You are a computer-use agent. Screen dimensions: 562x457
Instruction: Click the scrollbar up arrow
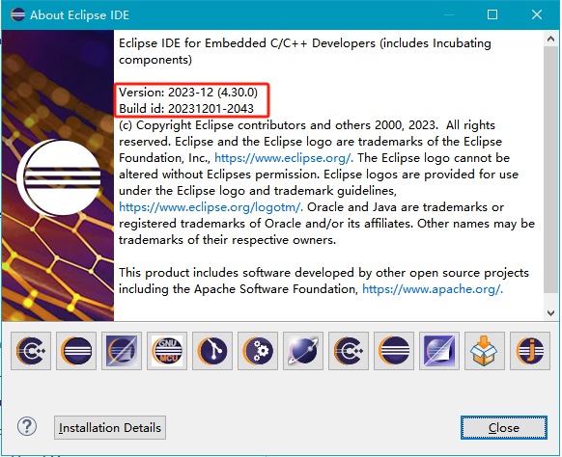pyautogui.click(x=550, y=39)
